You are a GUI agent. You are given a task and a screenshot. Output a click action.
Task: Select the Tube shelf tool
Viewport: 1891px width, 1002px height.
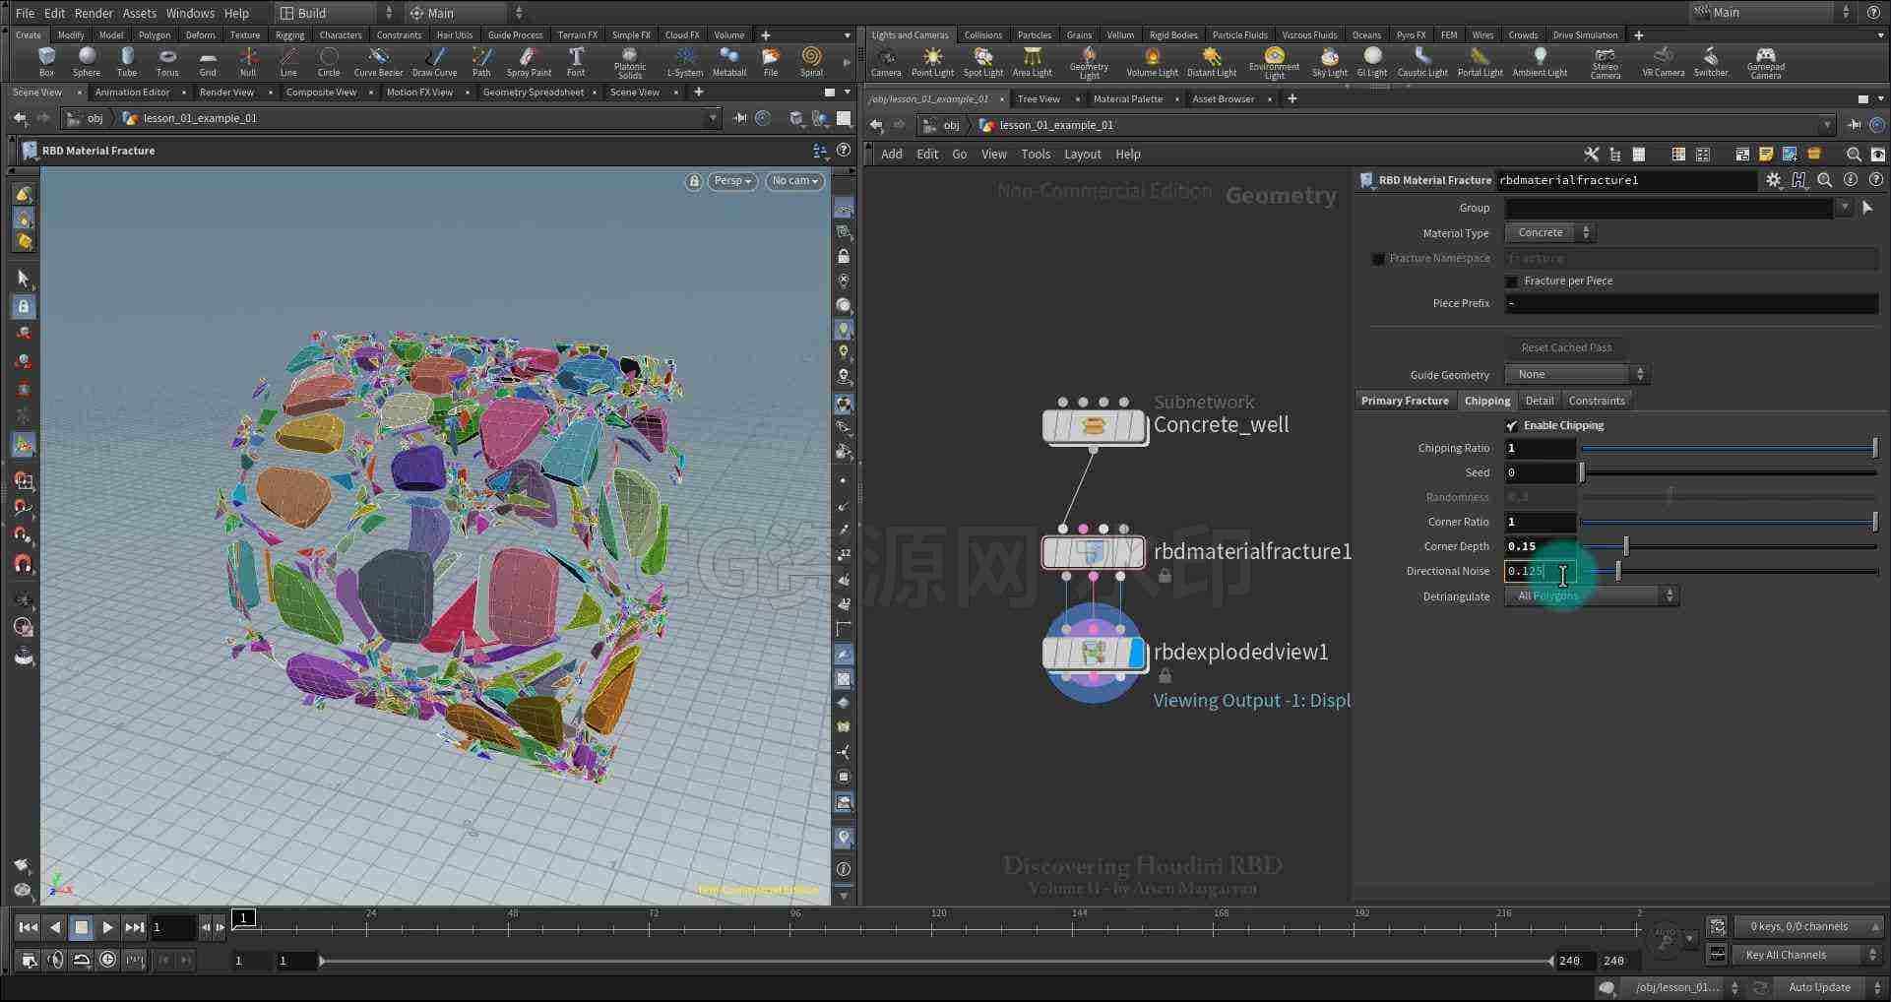click(127, 61)
